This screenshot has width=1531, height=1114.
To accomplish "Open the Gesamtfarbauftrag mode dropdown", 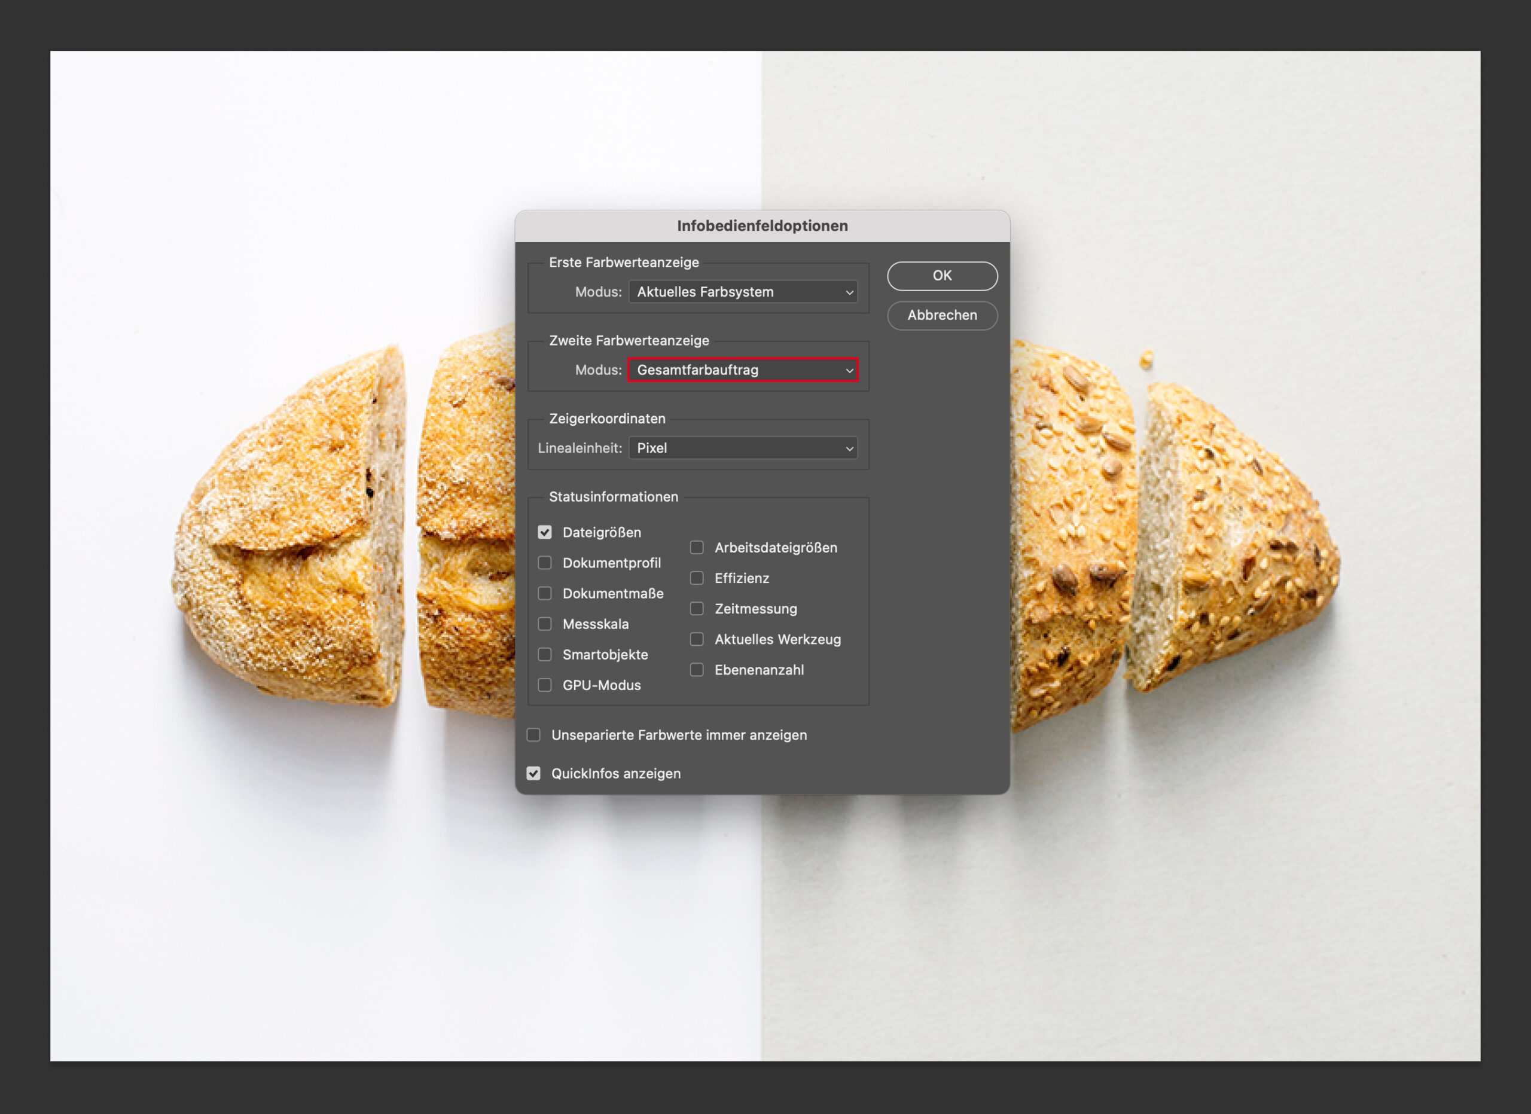I will click(x=743, y=370).
